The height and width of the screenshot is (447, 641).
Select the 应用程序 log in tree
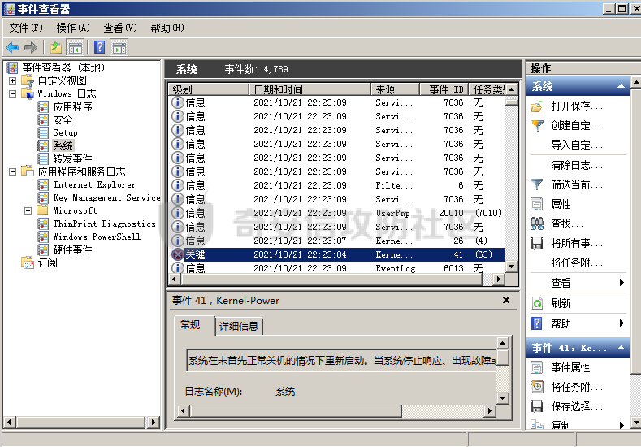click(x=72, y=106)
